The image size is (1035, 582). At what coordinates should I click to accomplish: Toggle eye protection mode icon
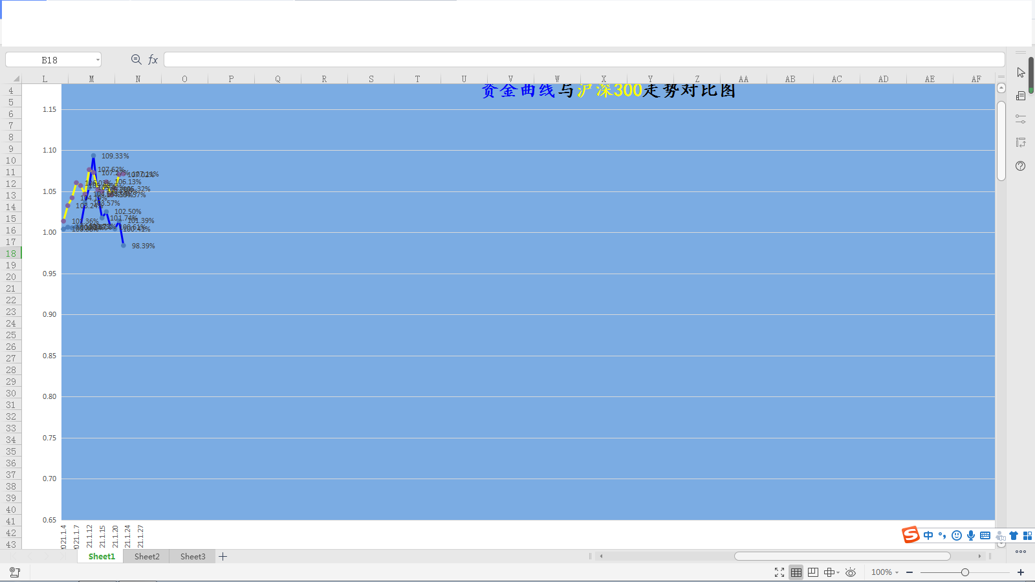click(x=851, y=572)
